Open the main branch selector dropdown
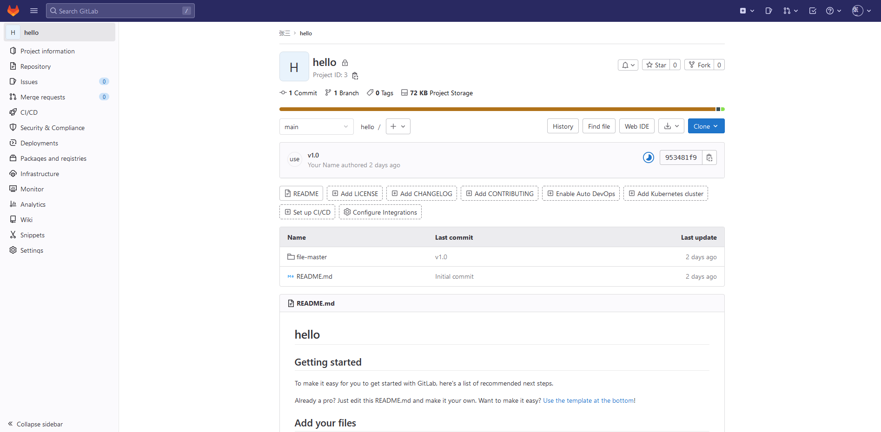The image size is (881, 432). (x=317, y=127)
